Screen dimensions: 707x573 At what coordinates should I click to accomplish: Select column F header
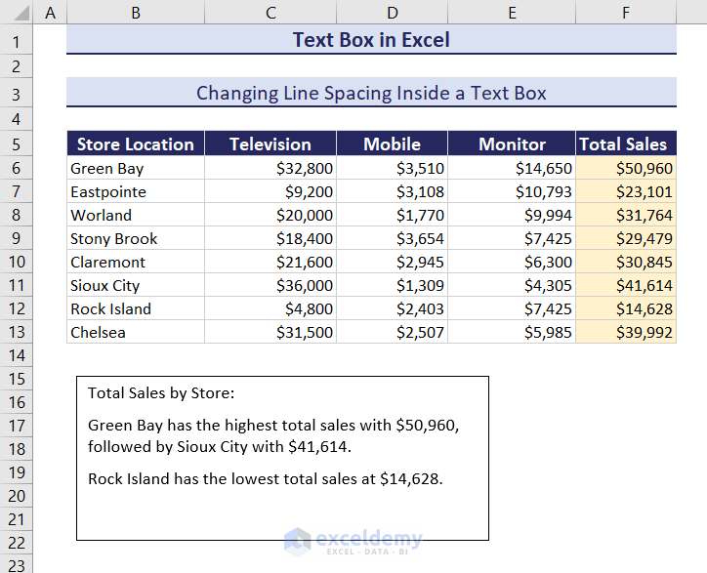click(625, 13)
